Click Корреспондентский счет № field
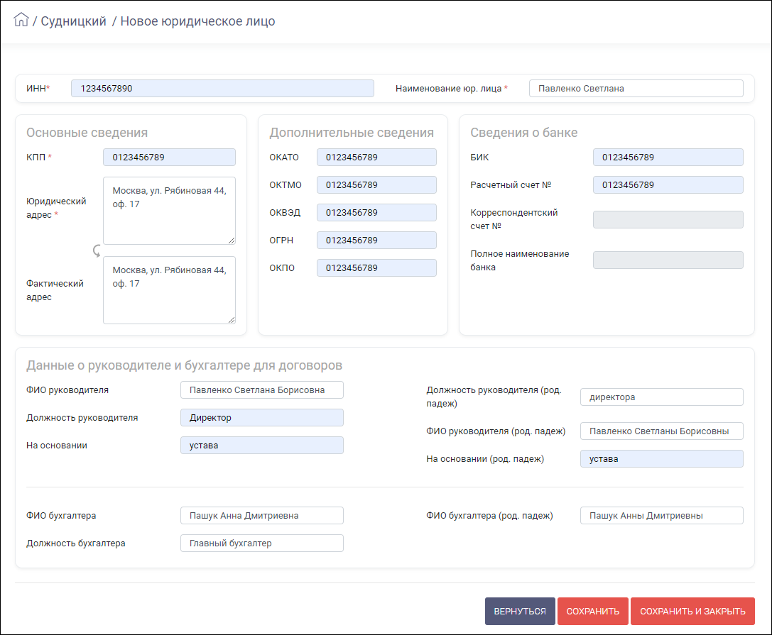Image resolution: width=772 pixels, height=635 pixels. [668, 219]
